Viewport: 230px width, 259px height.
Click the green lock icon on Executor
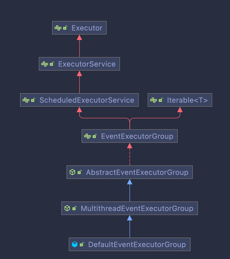click(x=65, y=28)
